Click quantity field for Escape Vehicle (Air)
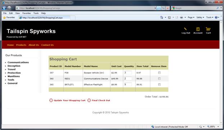 point(128,73)
